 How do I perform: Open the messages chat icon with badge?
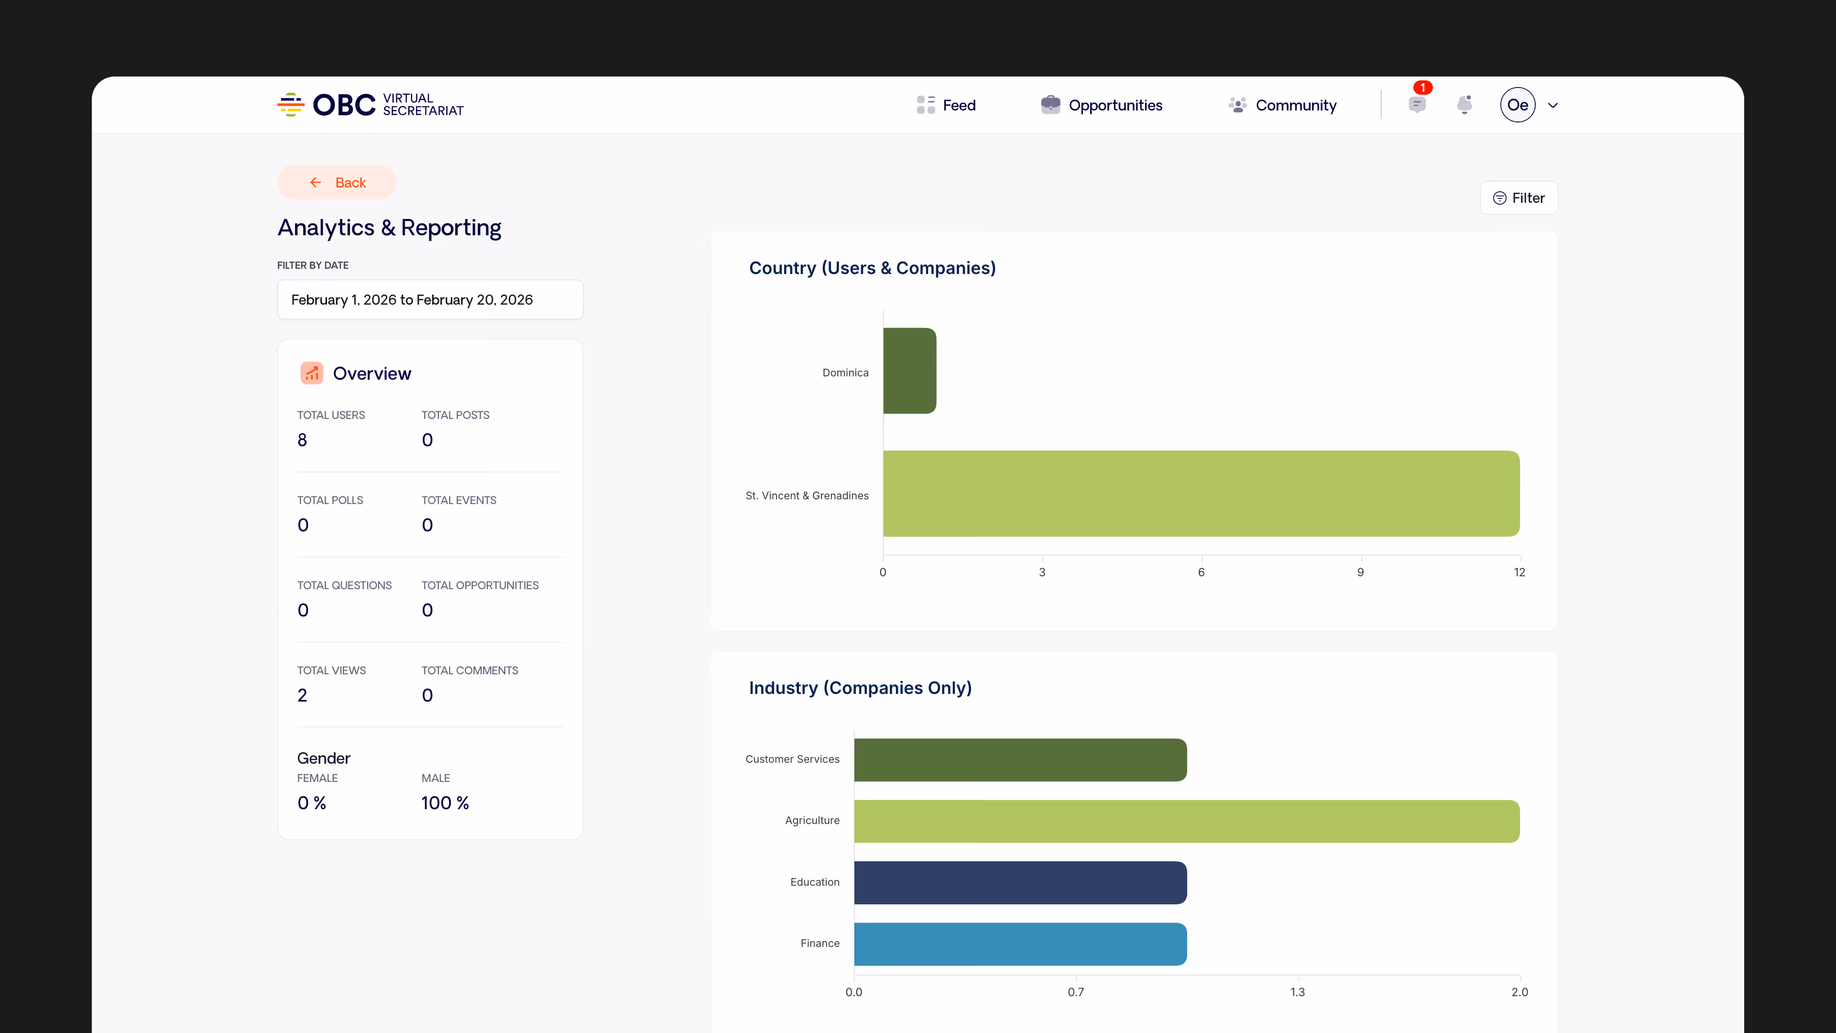tap(1417, 105)
